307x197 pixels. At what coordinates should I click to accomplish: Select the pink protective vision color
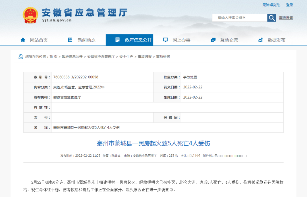pyautogui.click(x=232, y=155)
